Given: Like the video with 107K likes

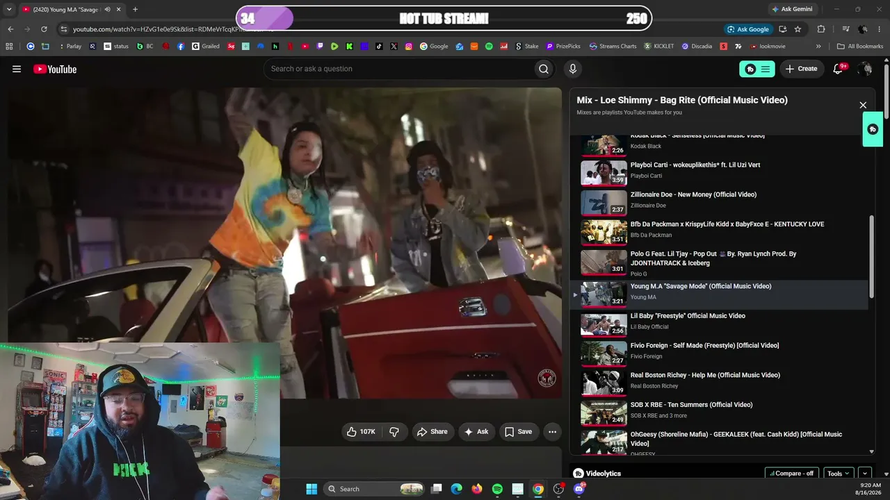Looking at the screenshot, I should click(x=361, y=431).
